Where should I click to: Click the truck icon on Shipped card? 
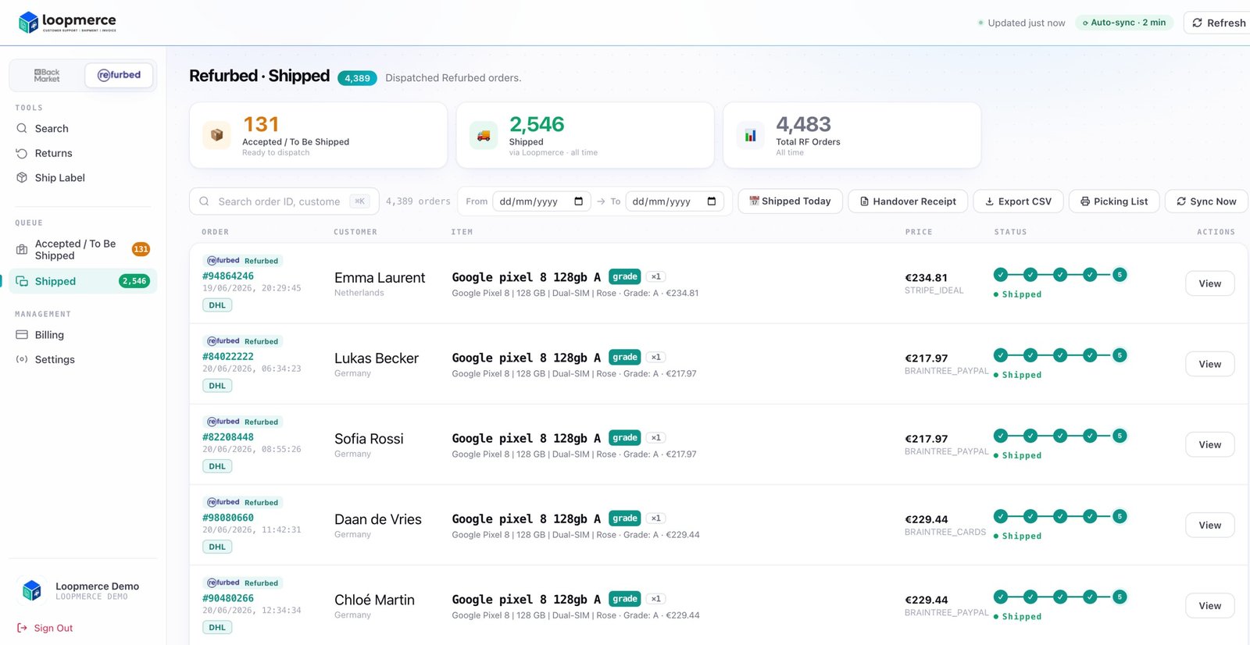pos(484,135)
